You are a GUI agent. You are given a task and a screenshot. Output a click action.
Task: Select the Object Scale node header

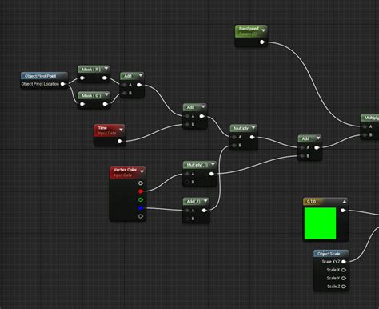329,254
